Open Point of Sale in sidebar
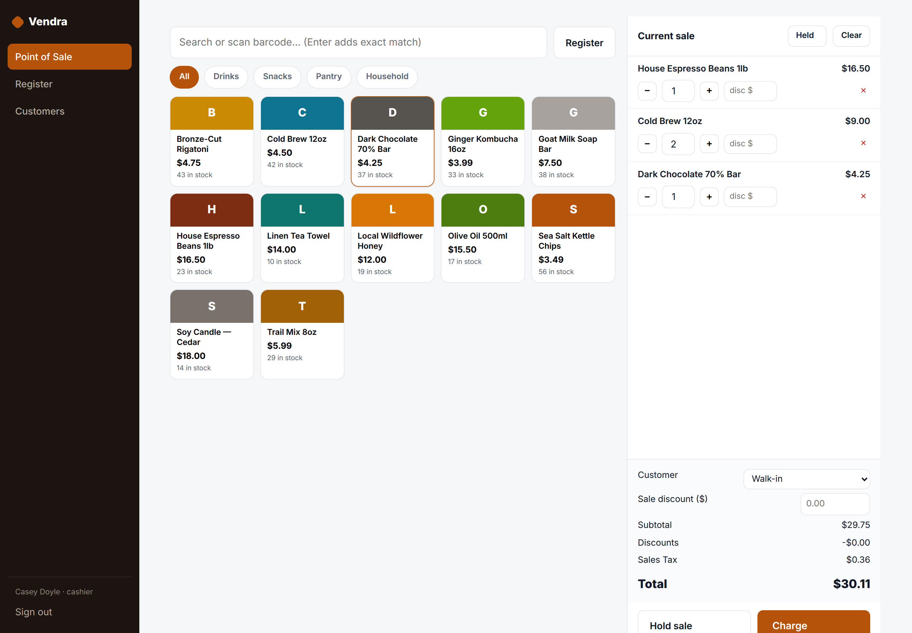The height and width of the screenshot is (633, 912). pyautogui.click(x=69, y=57)
